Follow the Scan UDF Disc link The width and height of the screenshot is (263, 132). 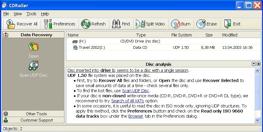pyautogui.click(x=136, y=91)
